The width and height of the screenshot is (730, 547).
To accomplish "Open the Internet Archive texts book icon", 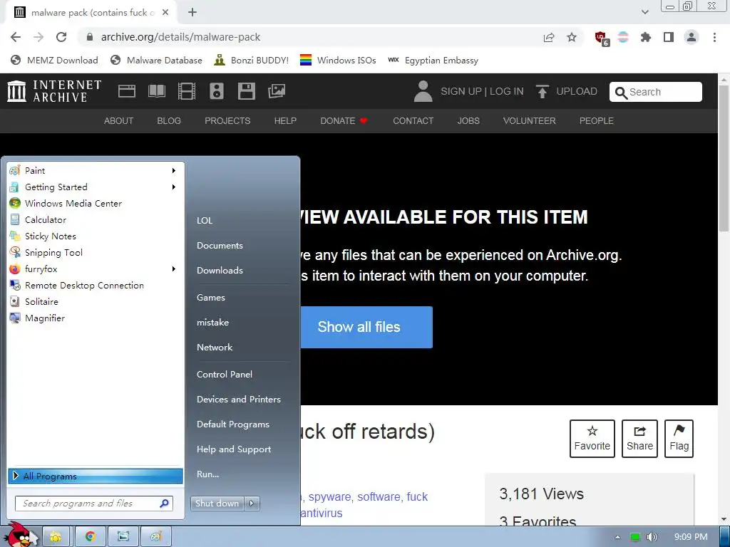I will (156, 91).
